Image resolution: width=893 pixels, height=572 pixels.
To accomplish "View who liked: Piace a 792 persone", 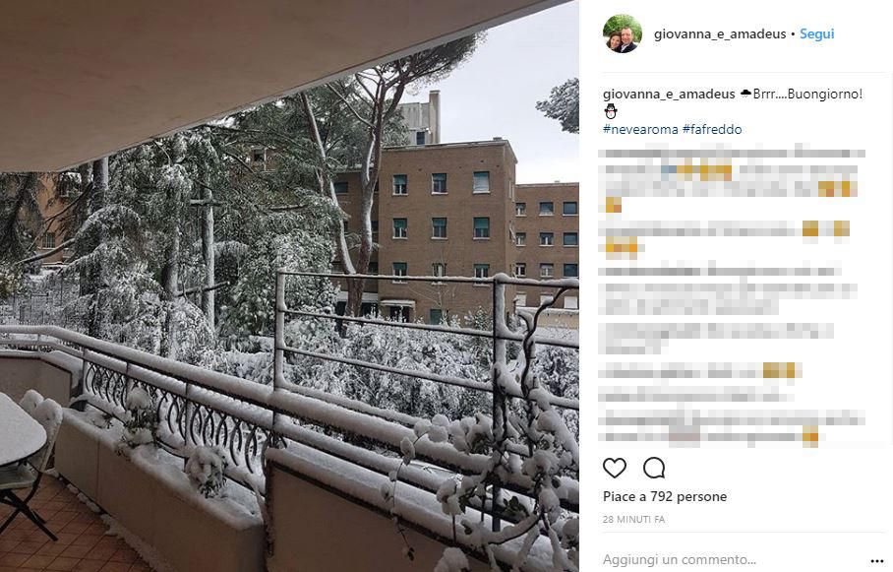I will point(665,497).
